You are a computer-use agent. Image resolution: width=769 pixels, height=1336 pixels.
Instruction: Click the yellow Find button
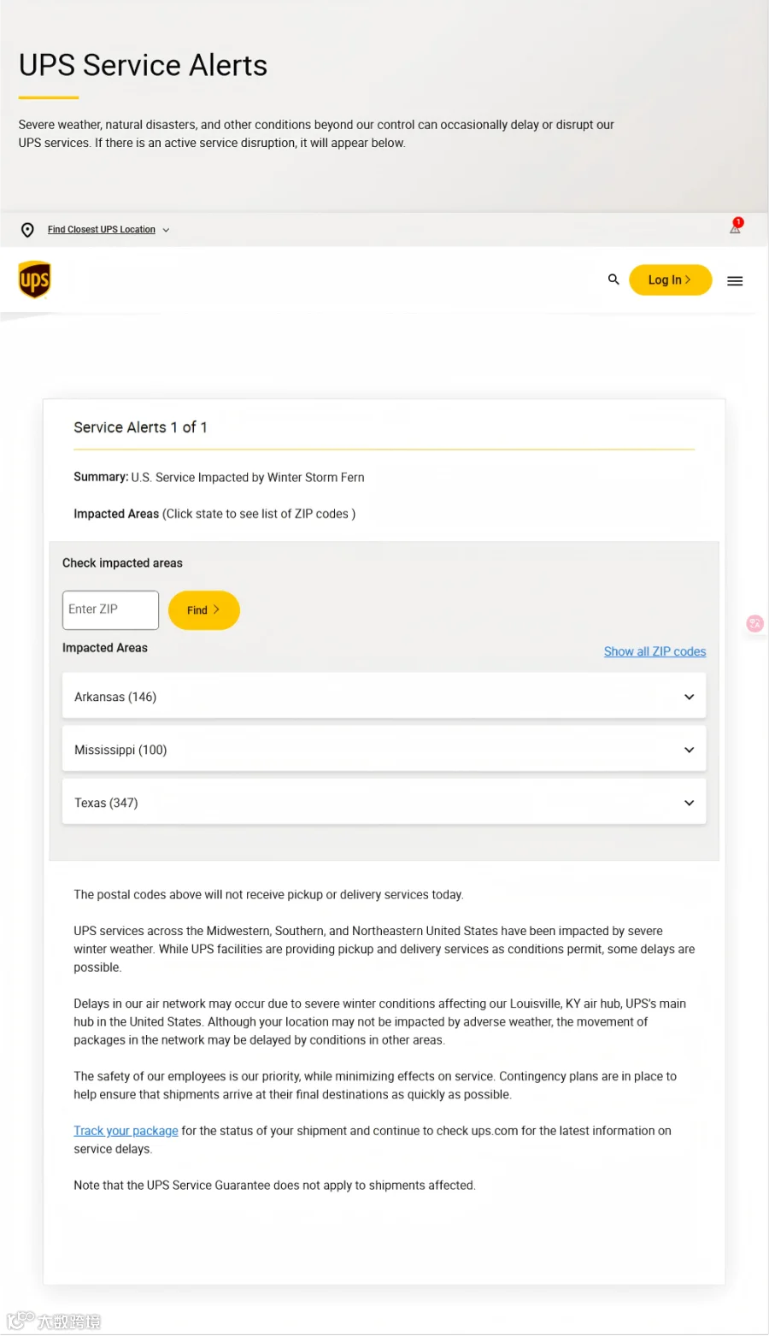click(x=203, y=610)
